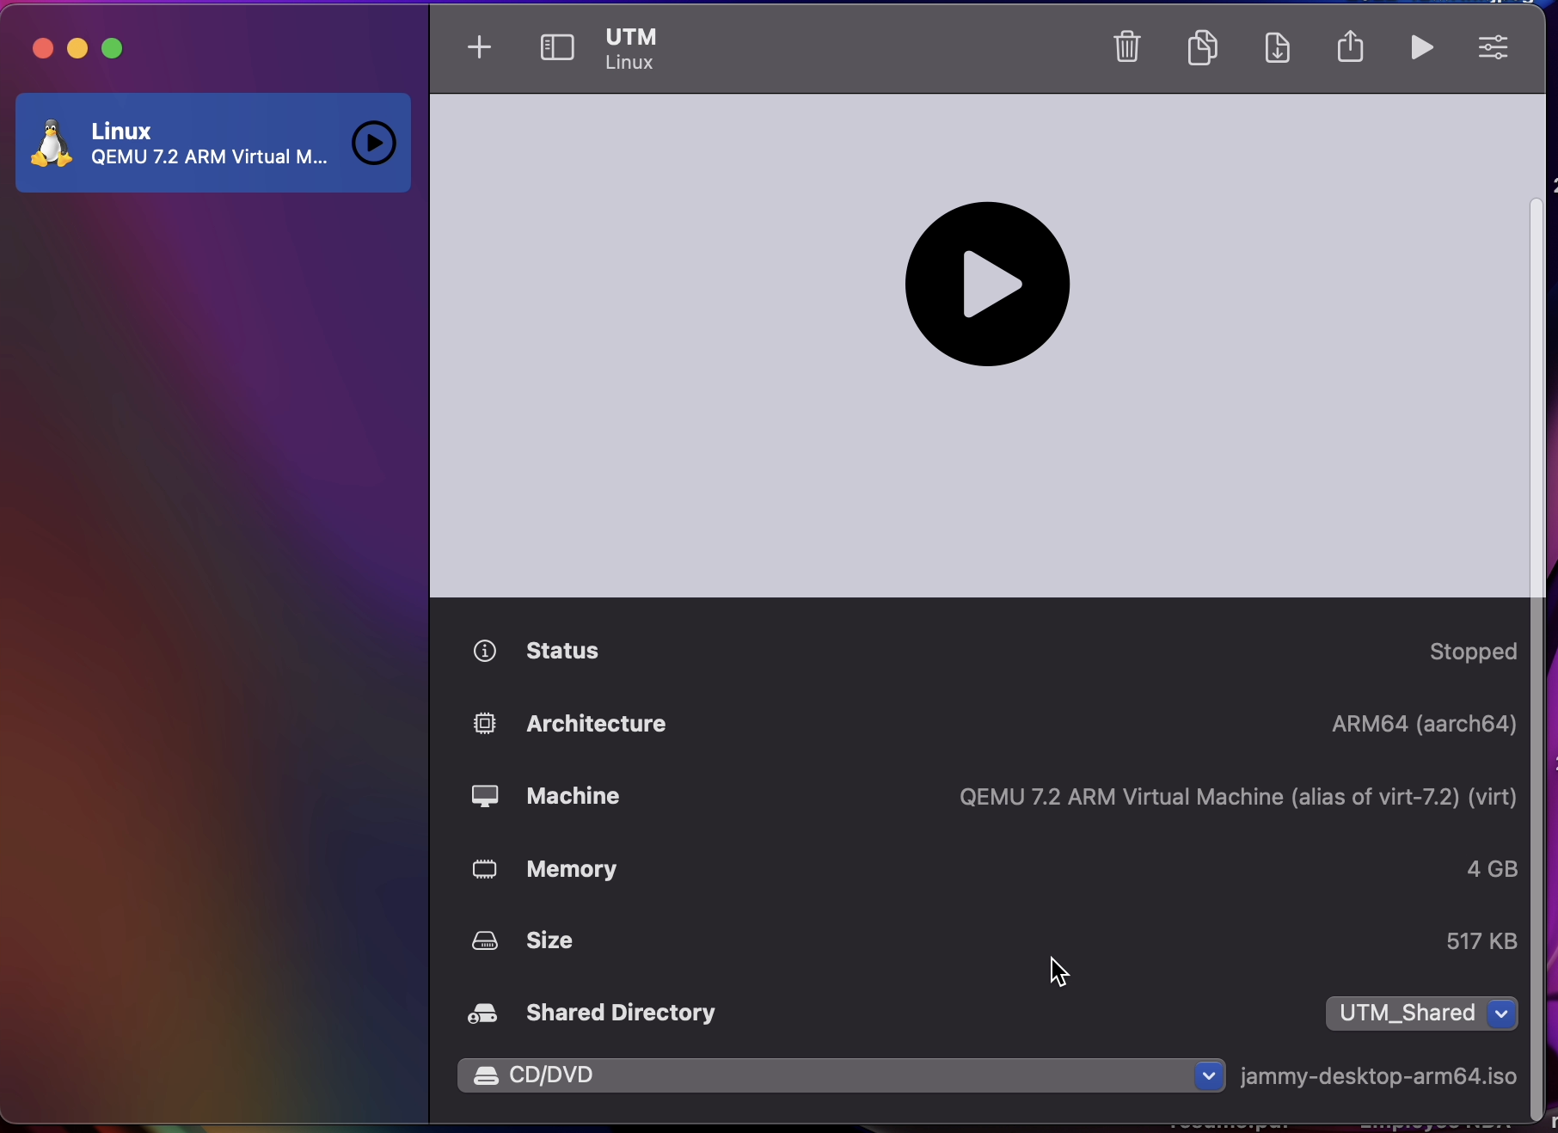This screenshot has width=1558, height=1133.
Task: Share the selected VM via share icon
Action: (x=1351, y=46)
